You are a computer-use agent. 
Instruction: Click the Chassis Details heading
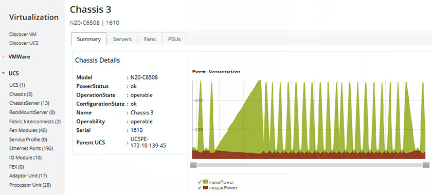pyautogui.click(x=98, y=60)
